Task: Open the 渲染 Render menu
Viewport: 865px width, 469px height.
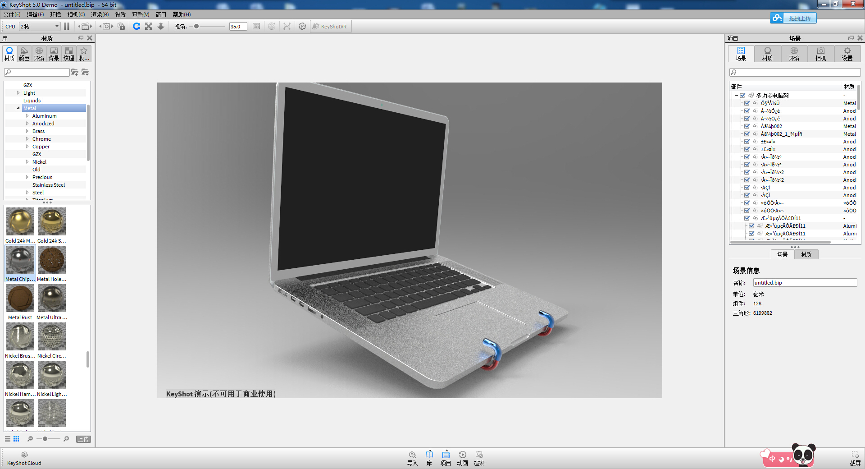Action: coord(100,14)
